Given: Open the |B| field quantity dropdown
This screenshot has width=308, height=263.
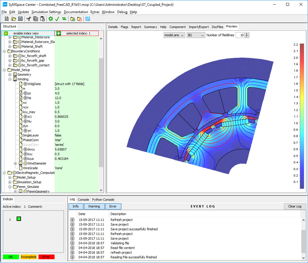Looking at the screenshot, I should click(196, 35).
